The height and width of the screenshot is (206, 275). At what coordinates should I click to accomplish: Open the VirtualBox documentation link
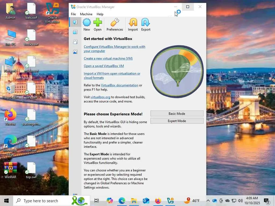[120, 85]
